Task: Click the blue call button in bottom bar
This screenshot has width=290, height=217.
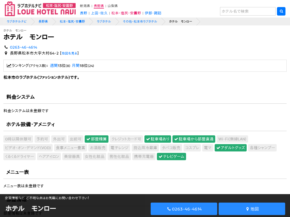Action: [x=184, y=209]
